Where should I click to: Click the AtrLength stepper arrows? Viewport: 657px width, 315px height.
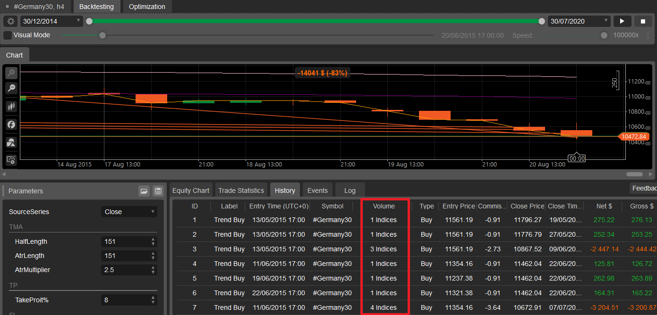point(153,256)
